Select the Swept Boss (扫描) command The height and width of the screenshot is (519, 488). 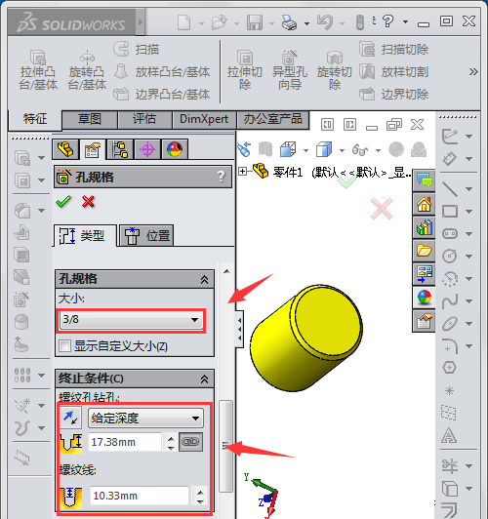(x=137, y=50)
